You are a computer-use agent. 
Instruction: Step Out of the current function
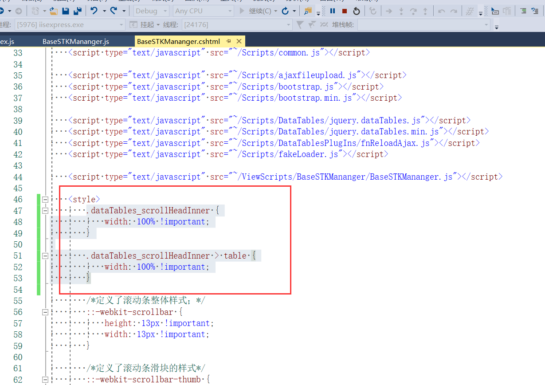(x=425, y=11)
